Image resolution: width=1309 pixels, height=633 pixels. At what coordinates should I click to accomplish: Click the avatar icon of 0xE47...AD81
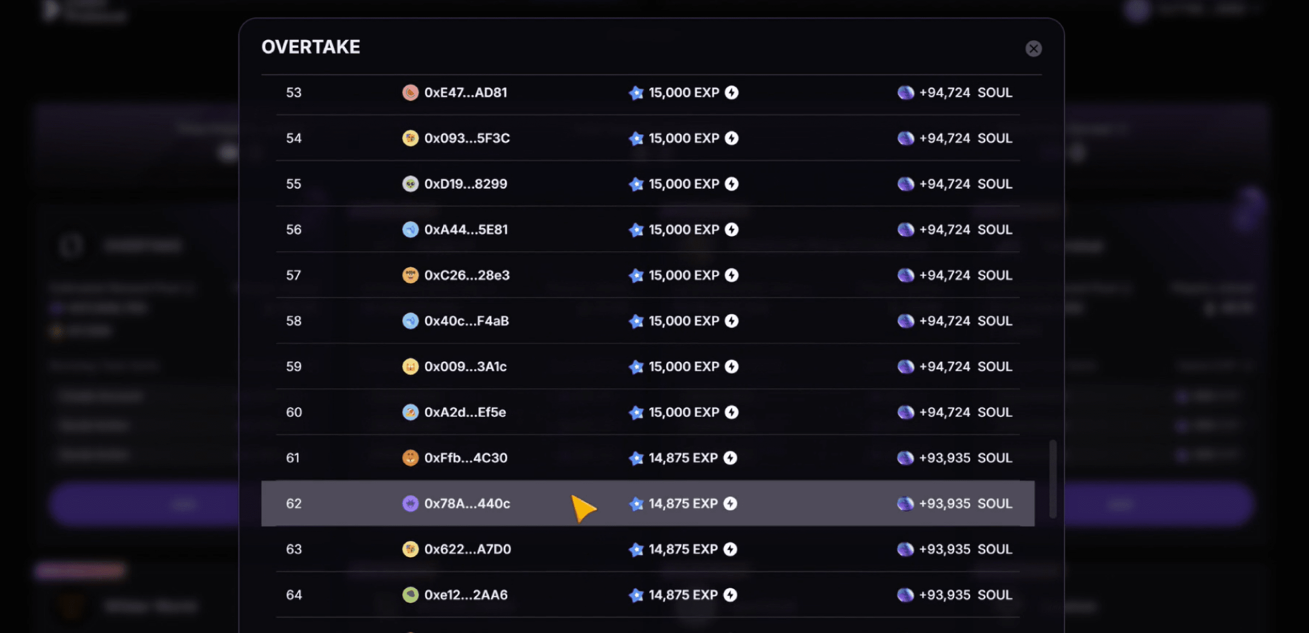[x=410, y=92]
